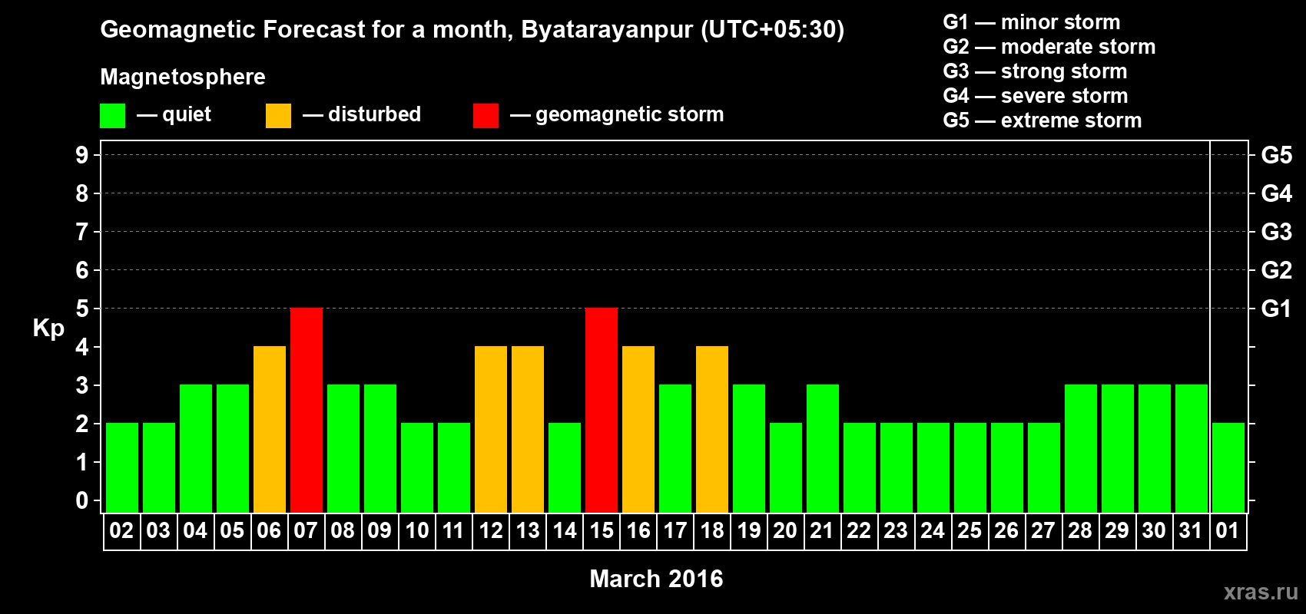Viewport: 1306px width, 614px height.
Task: Click Kp value 0 on the left axis
Action: 81,500
